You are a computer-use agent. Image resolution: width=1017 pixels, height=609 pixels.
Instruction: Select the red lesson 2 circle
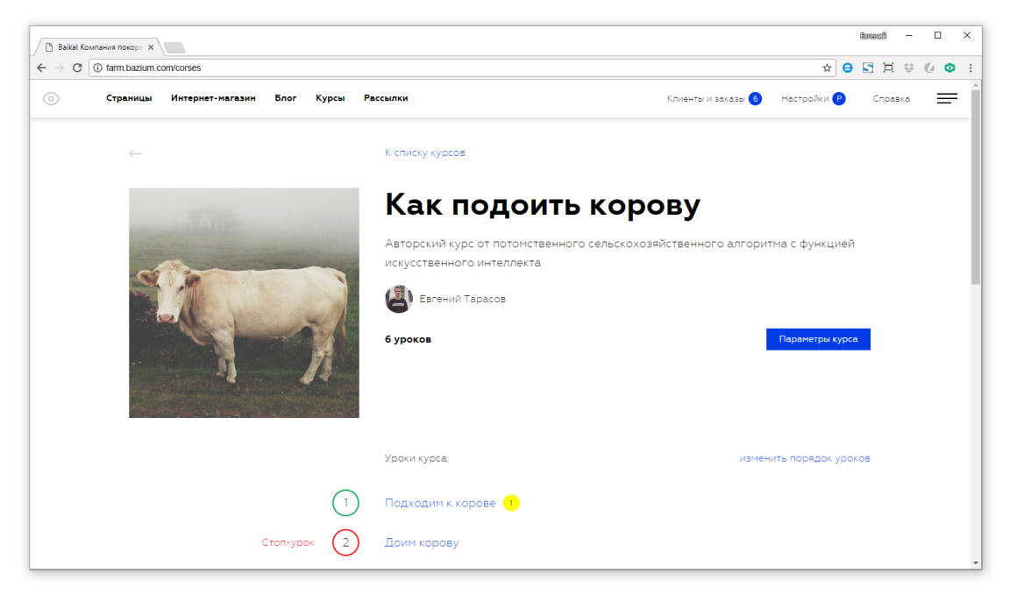(x=345, y=543)
